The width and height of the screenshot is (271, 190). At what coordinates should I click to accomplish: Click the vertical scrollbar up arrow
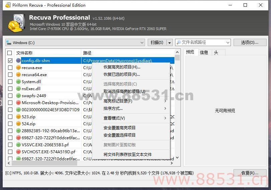[x=177, y=52]
